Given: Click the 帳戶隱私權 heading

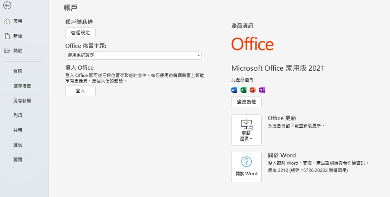Looking at the screenshot, I should (79, 22).
